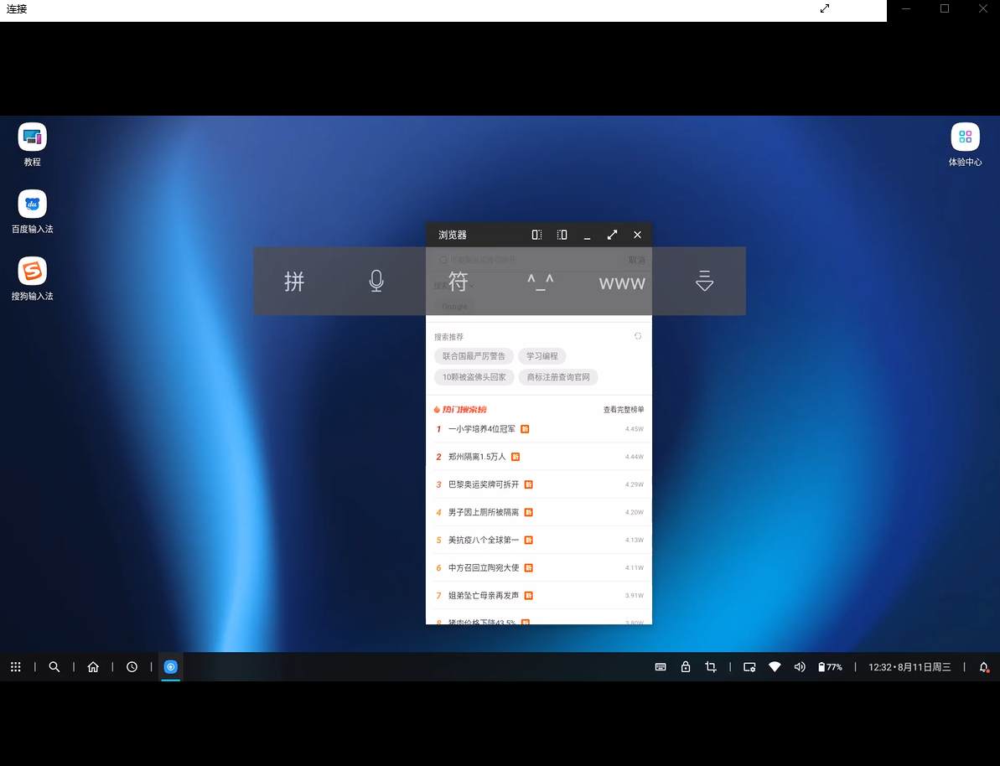Start voice input with the microphone icon
The image size is (1000, 766).
pos(376,282)
